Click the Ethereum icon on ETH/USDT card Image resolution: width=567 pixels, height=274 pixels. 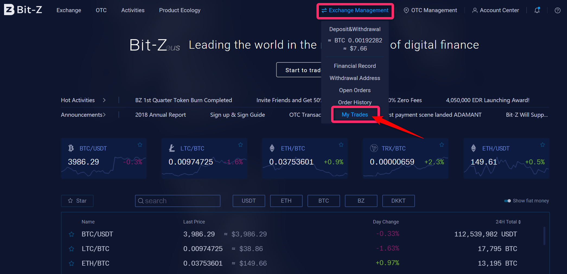[473, 148]
